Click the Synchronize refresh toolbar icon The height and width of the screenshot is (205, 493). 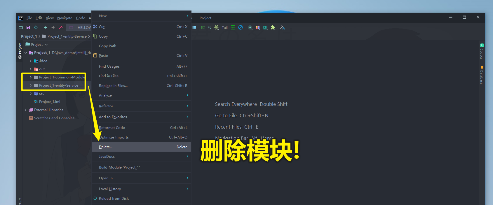pos(36,27)
